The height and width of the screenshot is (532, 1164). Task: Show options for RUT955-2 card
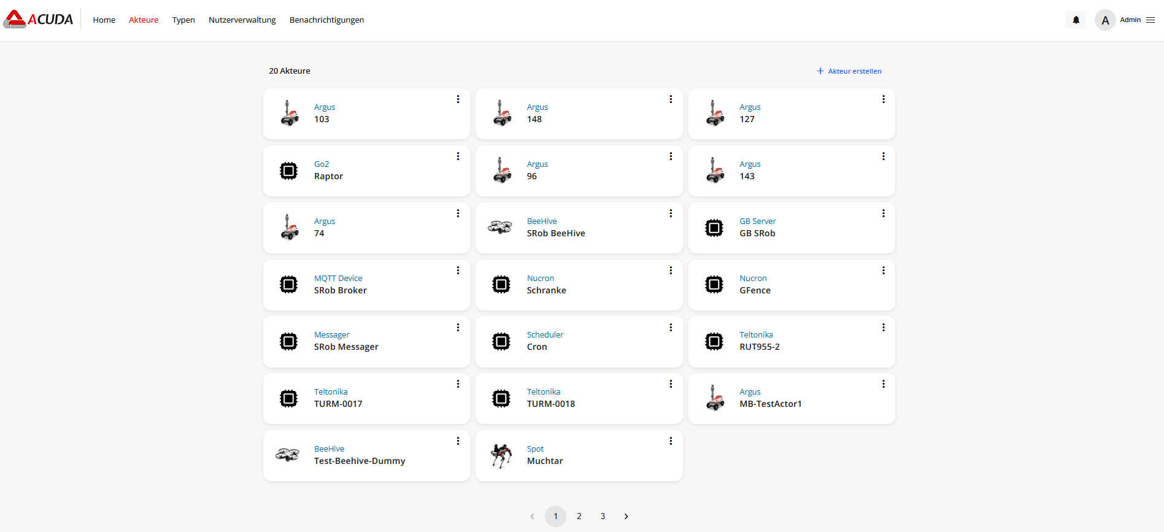click(x=884, y=328)
